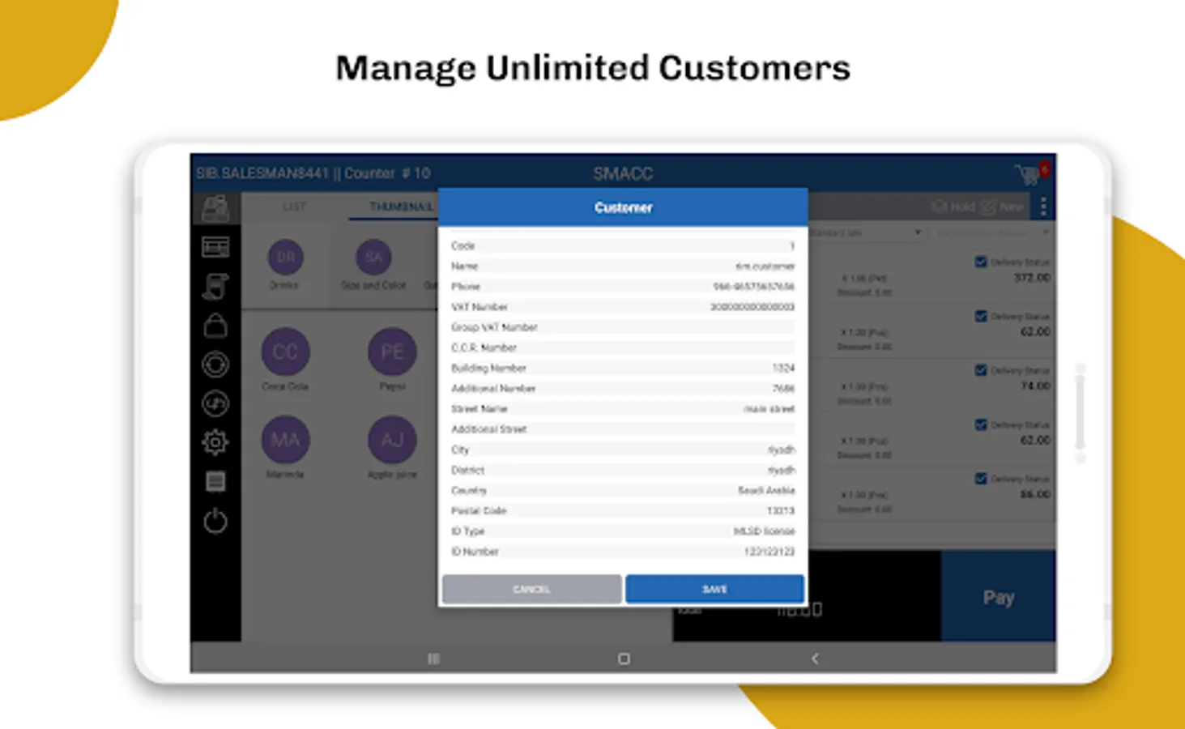Check the topmost Delivery Status checkbox
This screenshot has width=1185, height=729.
click(x=979, y=262)
